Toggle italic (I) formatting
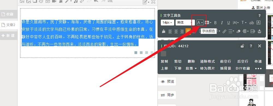Viewport: 273px width, 106px height. click(x=222, y=23)
